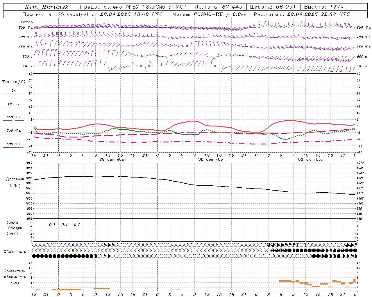The image size is (372, 297).
Task: Click the Рассчитано: 28.09.2025 22:38 UTC text
Action: 302,14
